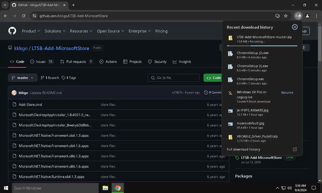Open jx-1F8P3_400x400.jpg download
This screenshot has height=193, width=322.
tap(262, 112)
